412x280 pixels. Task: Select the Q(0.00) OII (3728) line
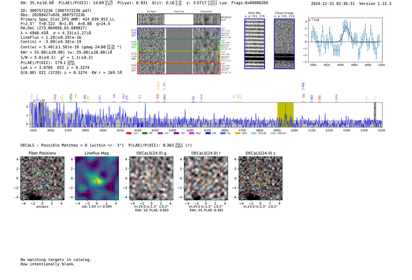coord(71,72)
